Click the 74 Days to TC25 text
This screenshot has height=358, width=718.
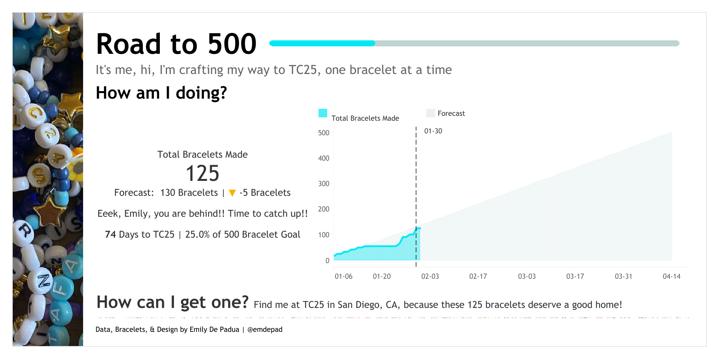140,235
